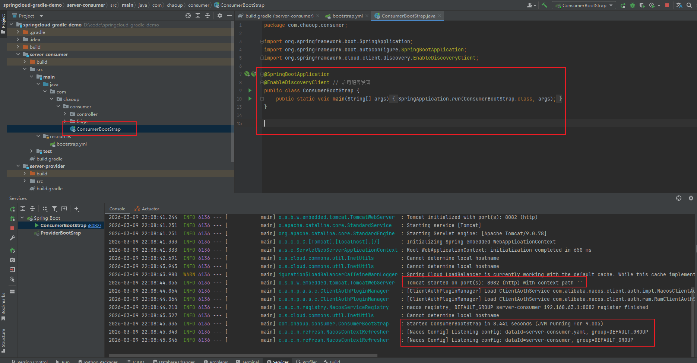
Task: Click the Search Everywhere magnifier icon
Action: point(689,5)
